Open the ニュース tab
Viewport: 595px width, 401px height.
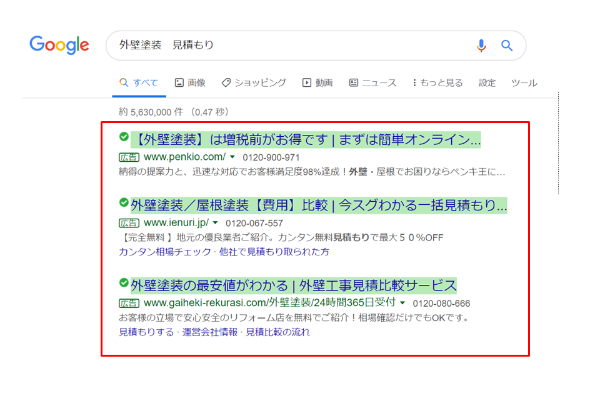coord(373,82)
